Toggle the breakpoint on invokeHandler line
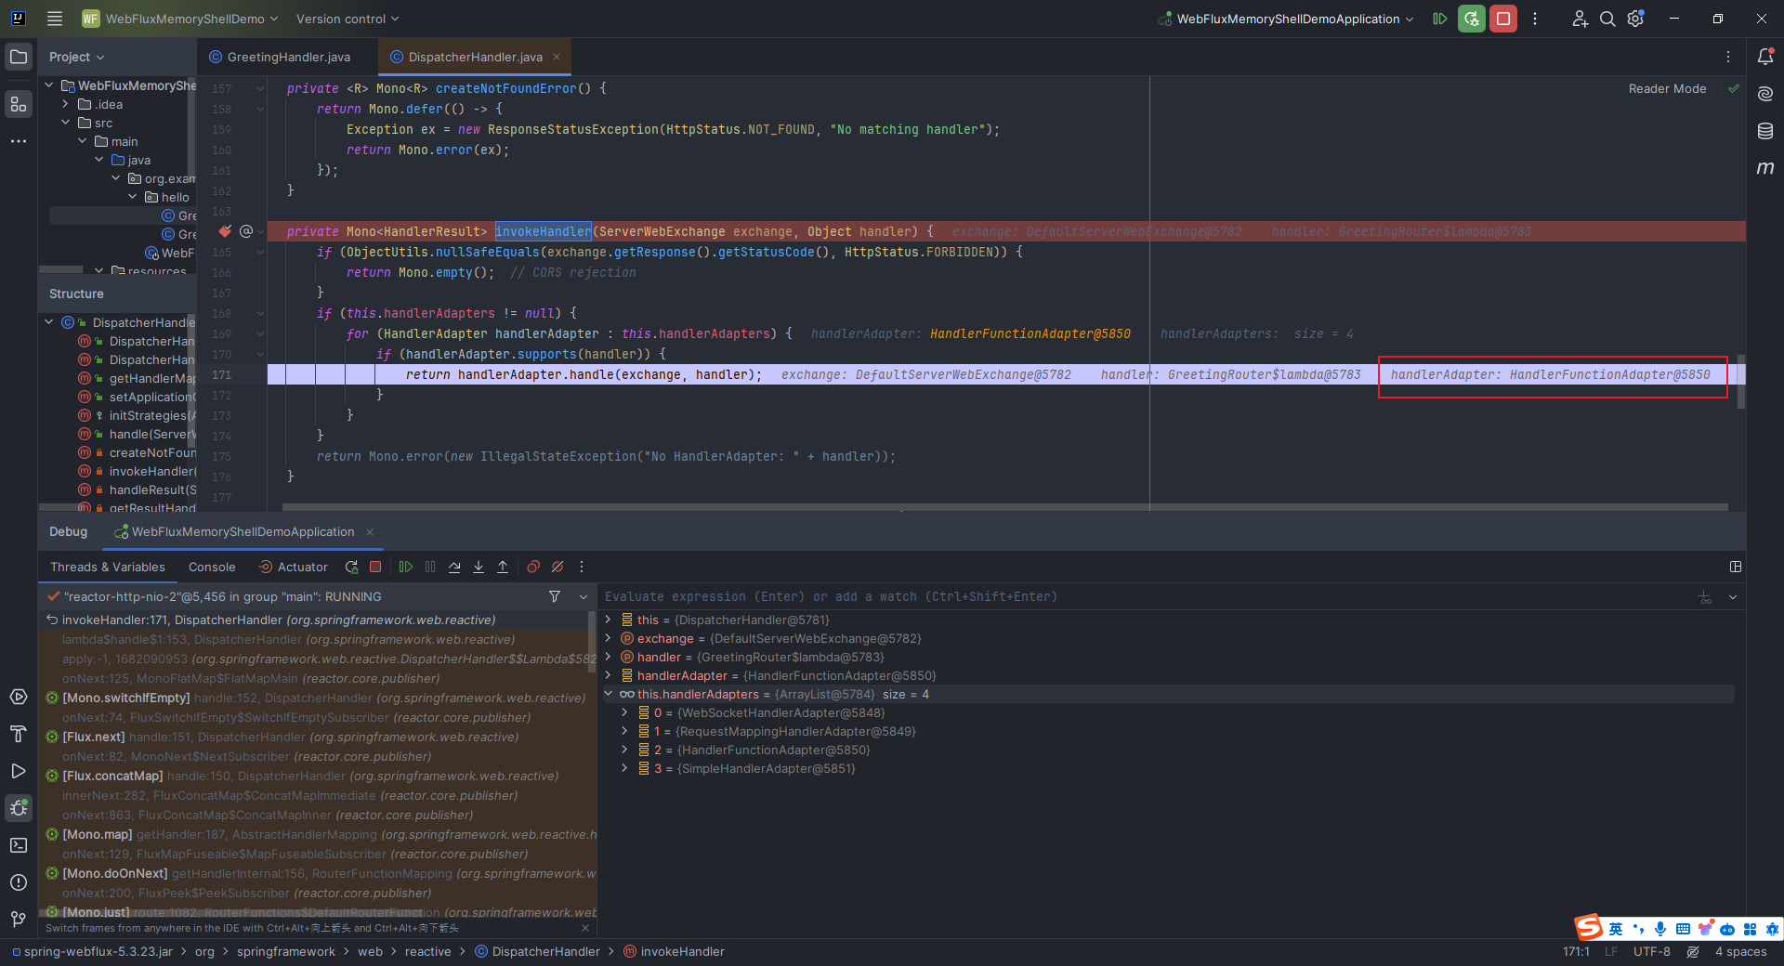Screen dimensions: 1784x966 click(x=225, y=231)
